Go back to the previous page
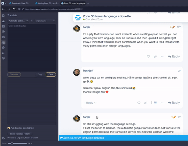Viewport: 188px width, 146px height. 3,9
